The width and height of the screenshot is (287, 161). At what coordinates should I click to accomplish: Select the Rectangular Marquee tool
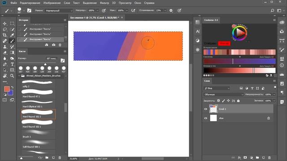[12, 24]
